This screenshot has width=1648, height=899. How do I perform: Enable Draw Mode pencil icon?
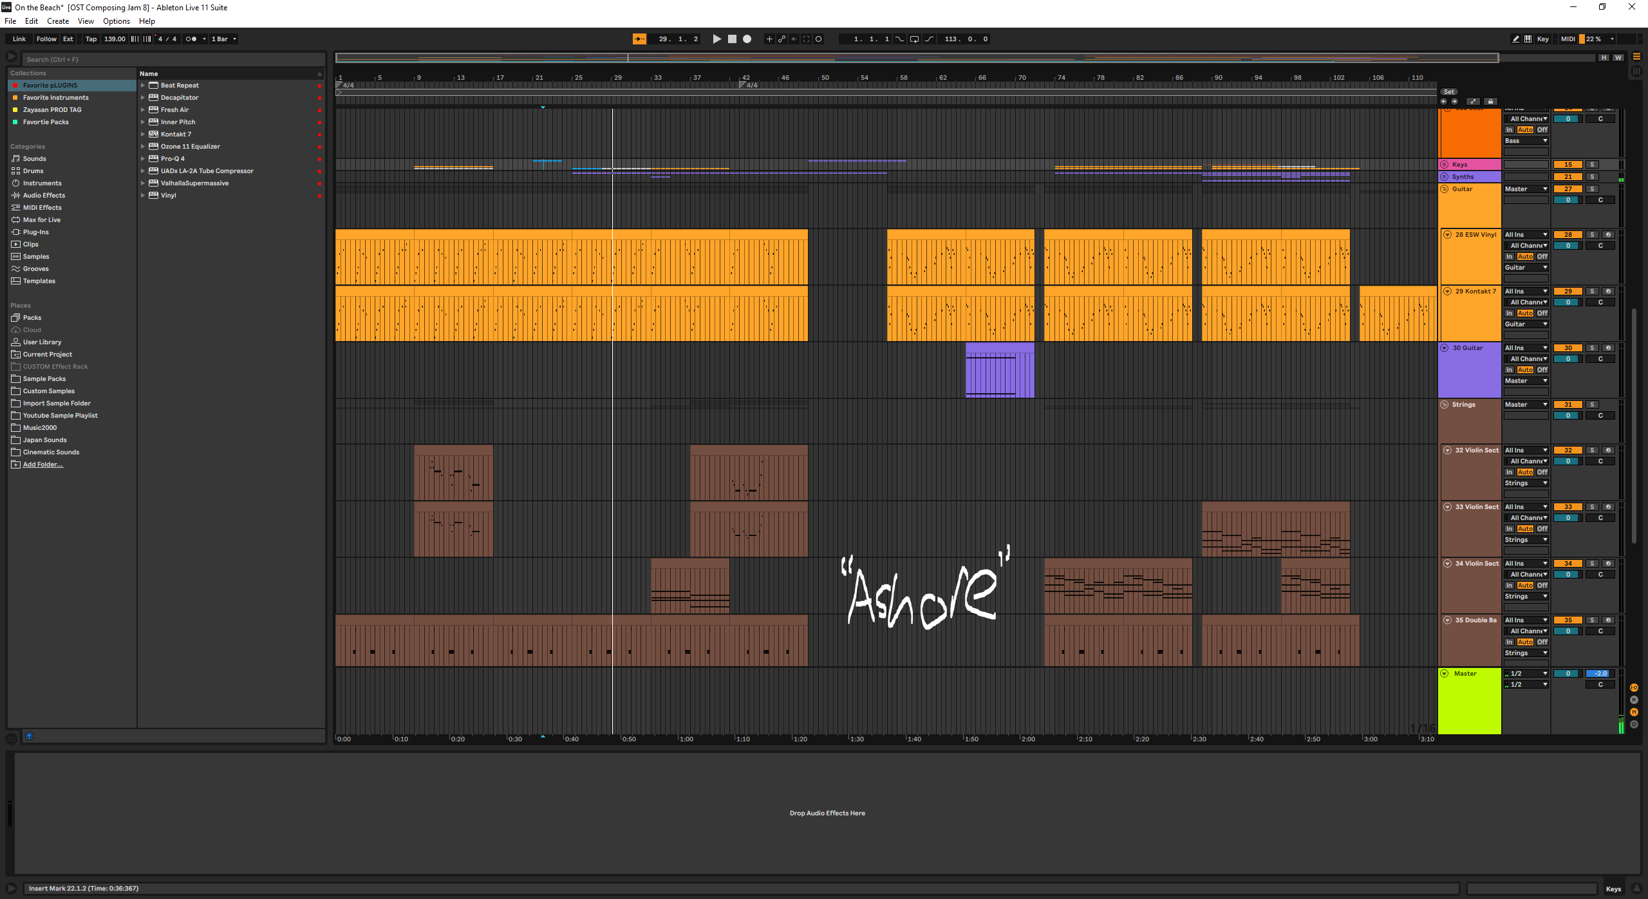pyautogui.click(x=1515, y=39)
